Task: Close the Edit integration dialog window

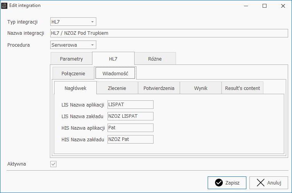Action: [x=282, y=6]
